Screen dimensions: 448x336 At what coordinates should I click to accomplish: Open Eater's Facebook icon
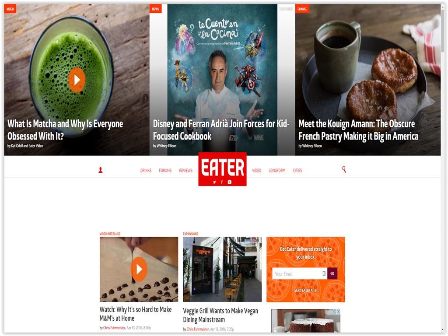(x=222, y=182)
